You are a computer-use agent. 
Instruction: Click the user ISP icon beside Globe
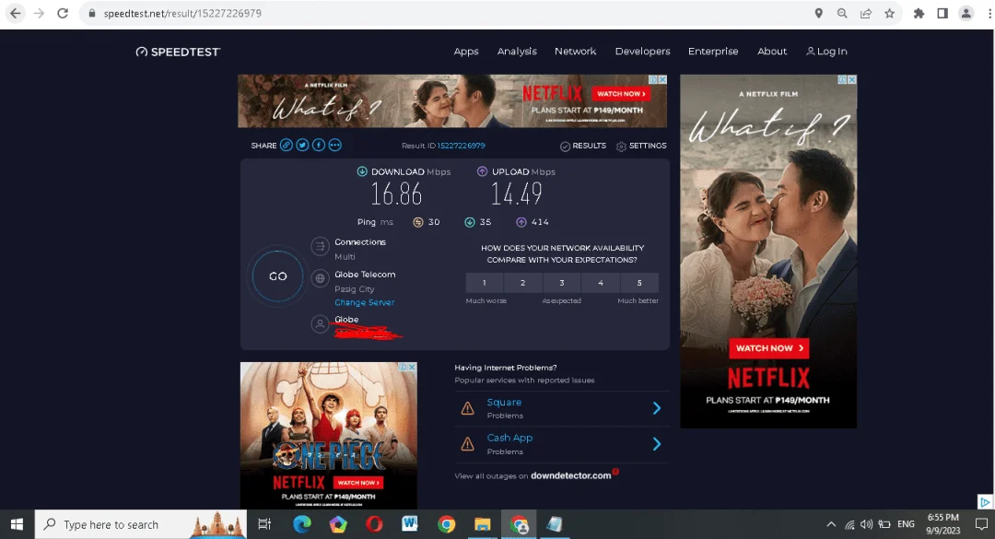click(x=320, y=324)
